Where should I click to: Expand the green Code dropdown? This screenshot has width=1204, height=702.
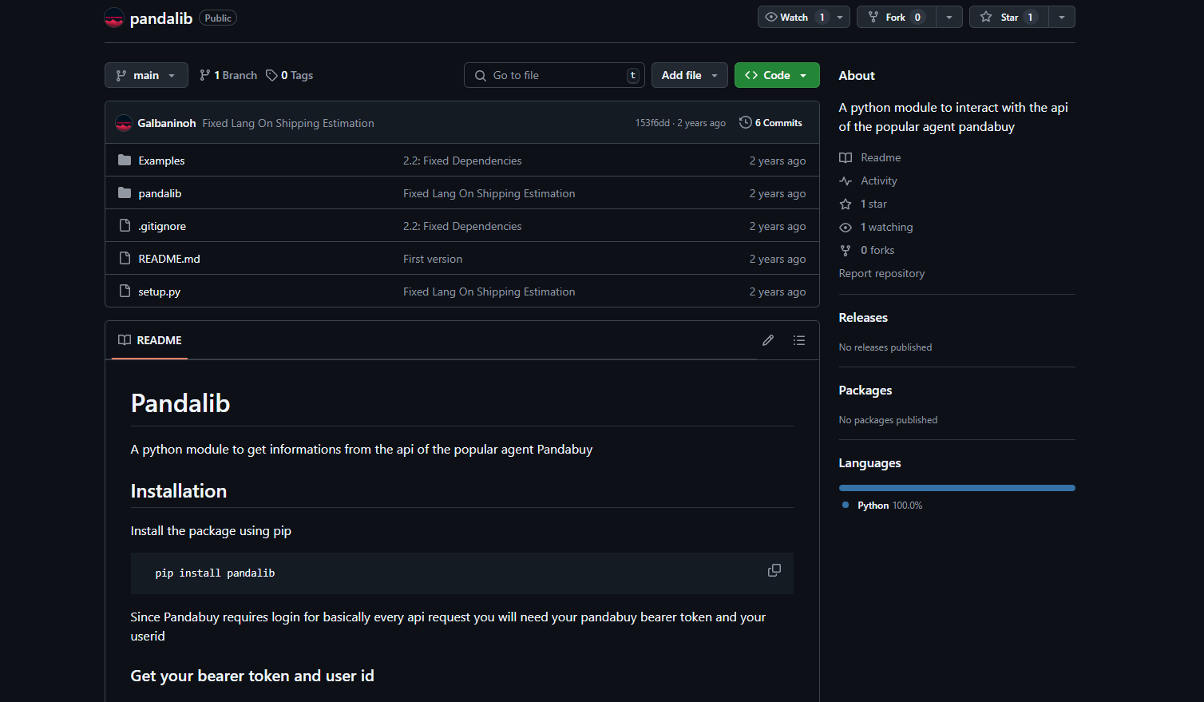[x=776, y=75]
